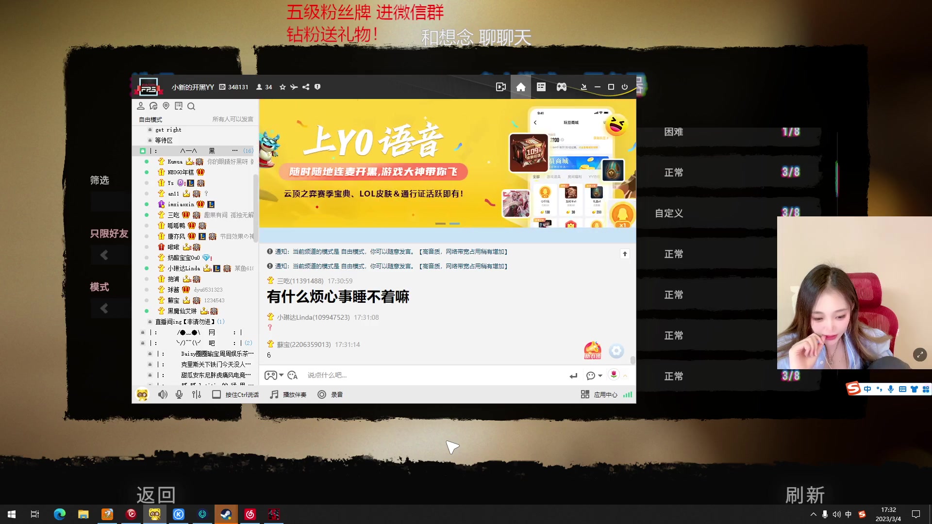Click 刷新 to refresh the game list
Viewport: 932px width, 524px height.
coord(805,494)
